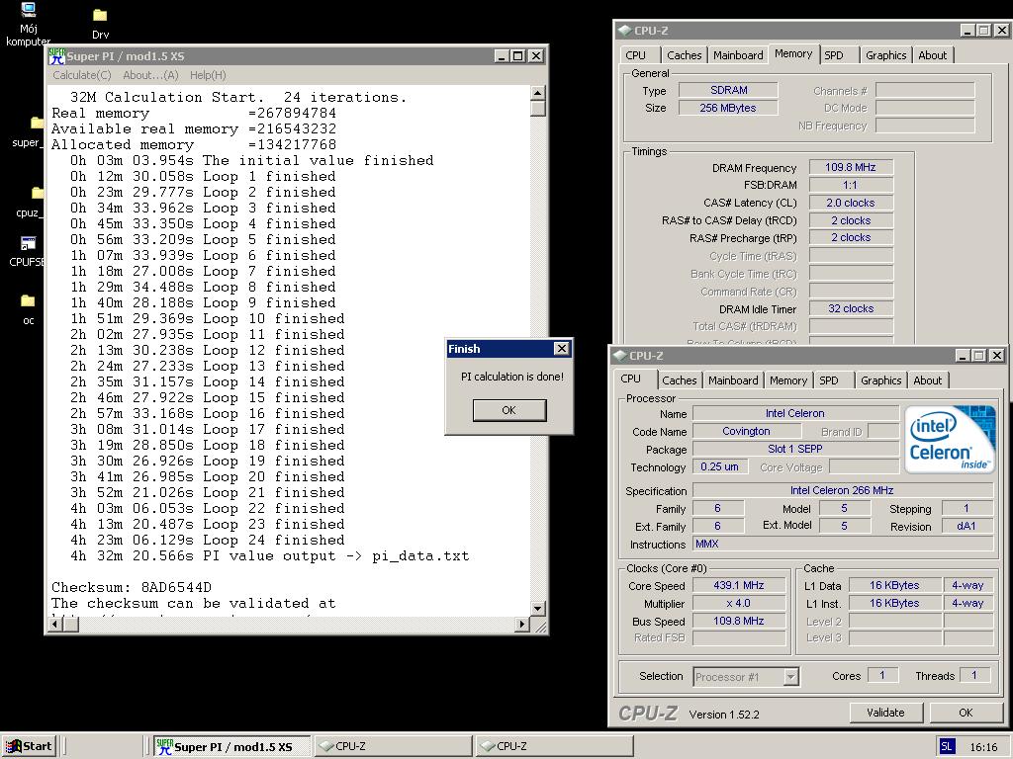Click the lower CPU-Z window title icon

tap(619, 356)
